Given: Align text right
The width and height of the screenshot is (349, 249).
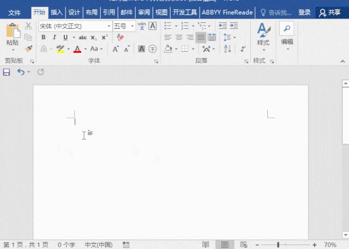Looking at the screenshot, I should [190, 38].
